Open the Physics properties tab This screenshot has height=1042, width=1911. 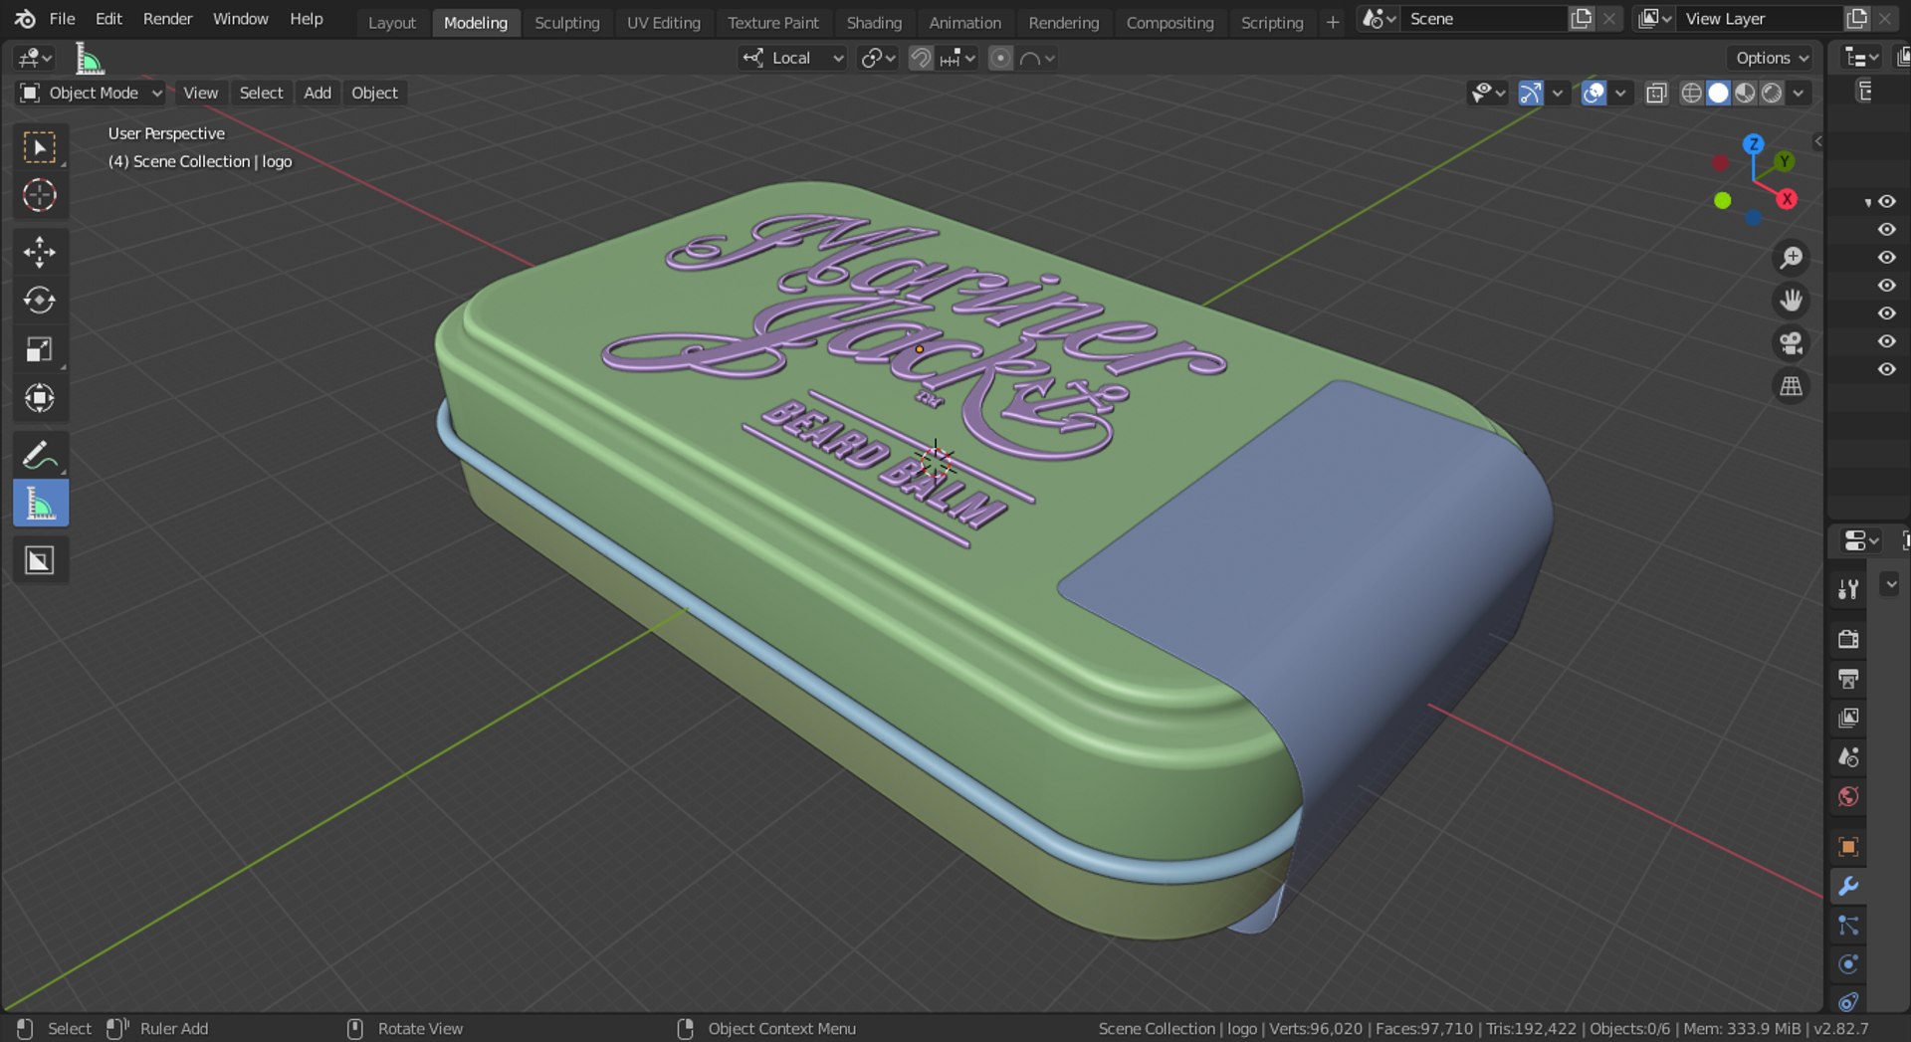[1848, 964]
